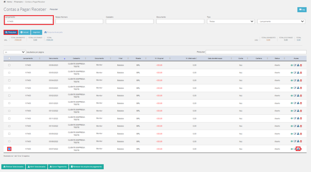Focus the Lançamento field containing 117405
Screen dimensions: 311x172
[29, 21]
